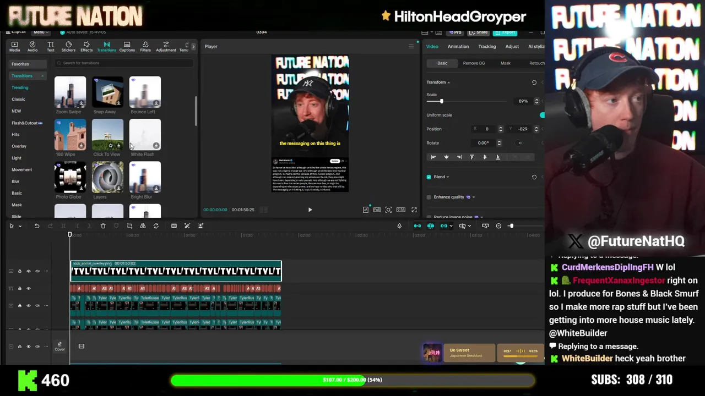Open the Effects panel
Viewport: 705px width, 396px height.
click(86, 47)
